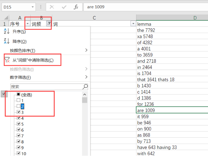
Task: Click the Enter checkmark formula icon
Action: coord(64,7)
